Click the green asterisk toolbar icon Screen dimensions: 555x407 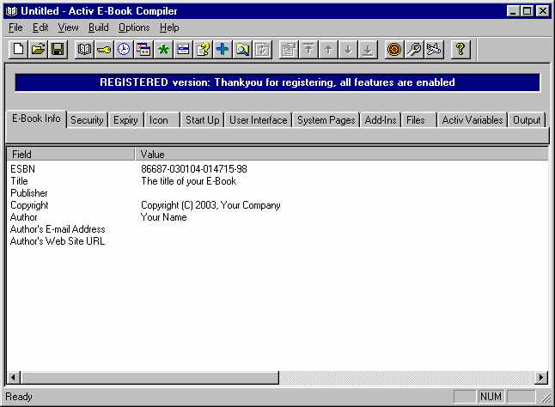point(163,49)
